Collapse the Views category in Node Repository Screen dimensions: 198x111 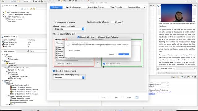pyautogui.click(x=3, y=61)
